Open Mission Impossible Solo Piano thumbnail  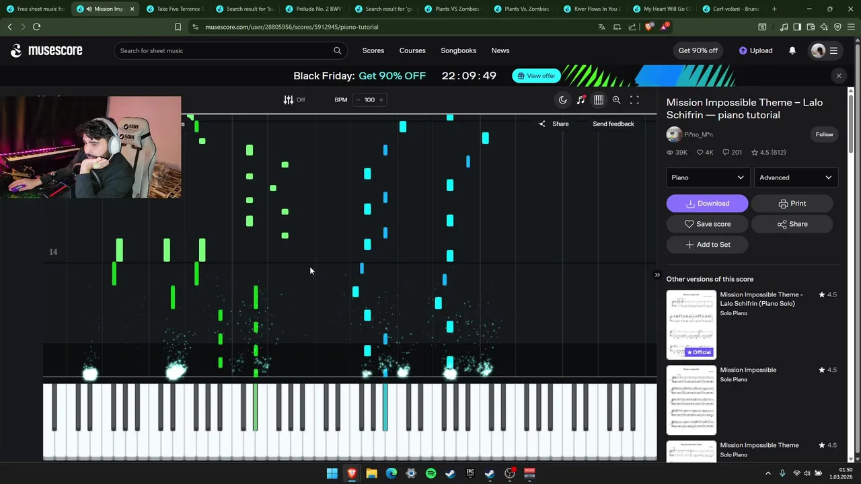691,400
